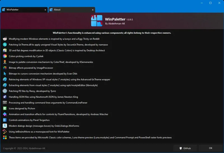
Task: Click the diamond icon for FluentTransitions
Action: 5,114
